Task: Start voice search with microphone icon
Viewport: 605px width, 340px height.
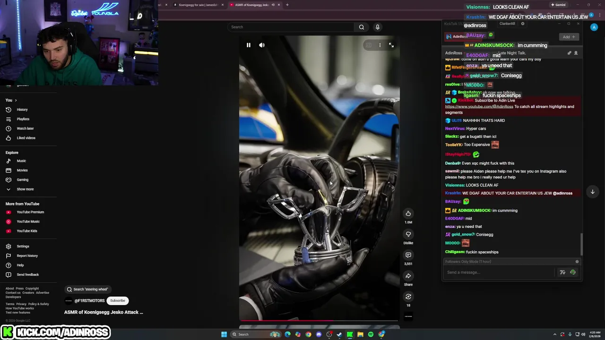Action: [377, 27]
